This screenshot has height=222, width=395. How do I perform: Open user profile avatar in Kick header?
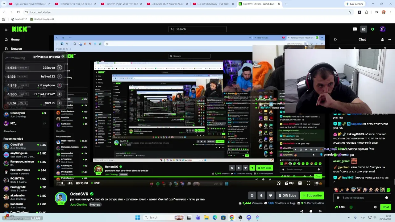point(383,29)
